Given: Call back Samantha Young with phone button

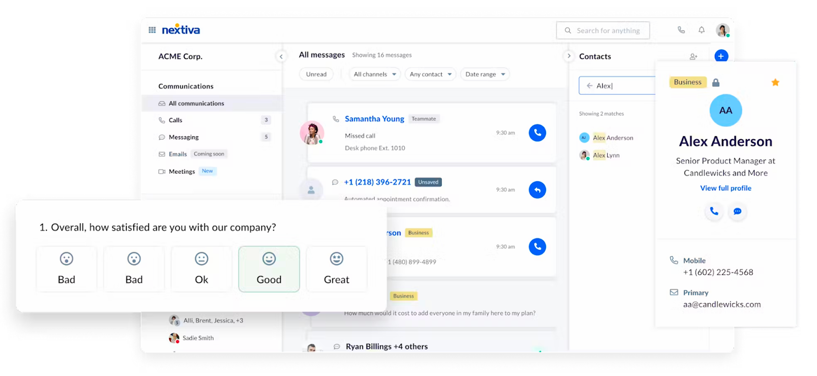Looking at the screenshot, I should [x=537, y=133].
